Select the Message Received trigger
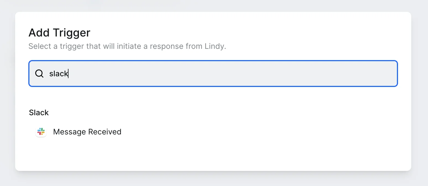The height and width of the screenshot is (186, 428). 87,132
